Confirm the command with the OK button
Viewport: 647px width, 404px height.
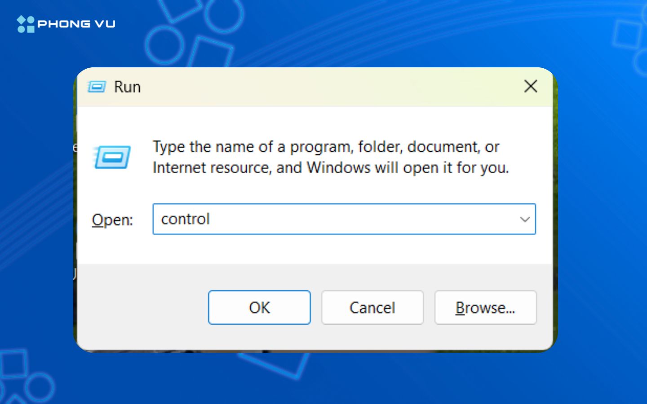[259, 307]
